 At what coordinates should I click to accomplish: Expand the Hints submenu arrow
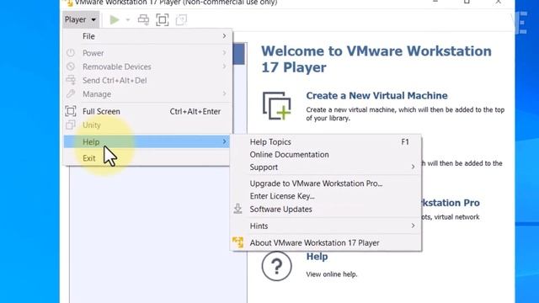[413, 226]
